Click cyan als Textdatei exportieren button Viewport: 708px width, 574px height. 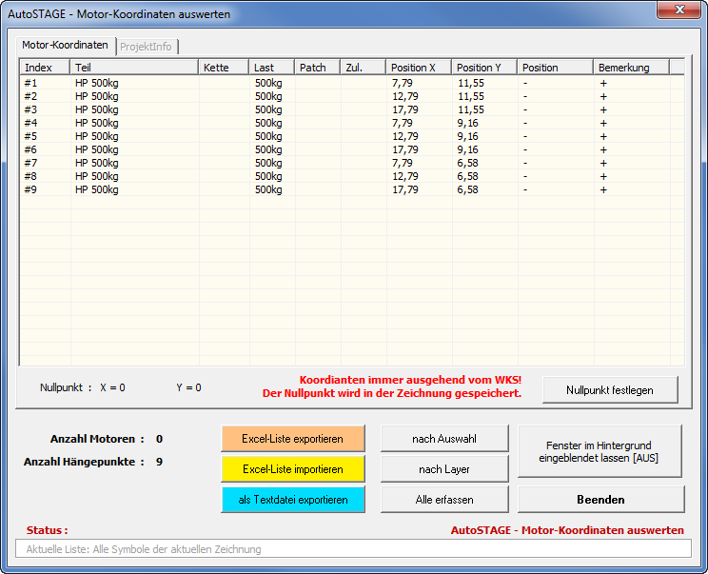click(x=292, y=499)
